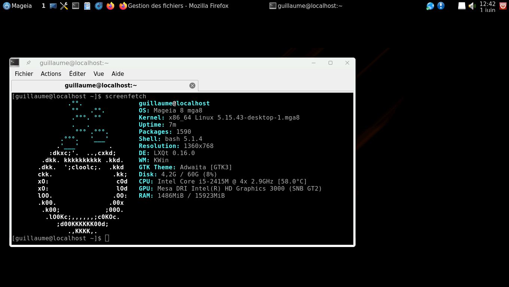The image size is (509, 287).
Task: Click the 'OS: Mageia 8 mga8' line
Action: pos(171,110)
